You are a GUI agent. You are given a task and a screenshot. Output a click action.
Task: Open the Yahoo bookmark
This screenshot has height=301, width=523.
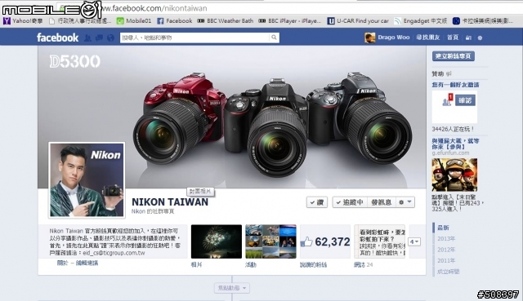pos(23,21)
